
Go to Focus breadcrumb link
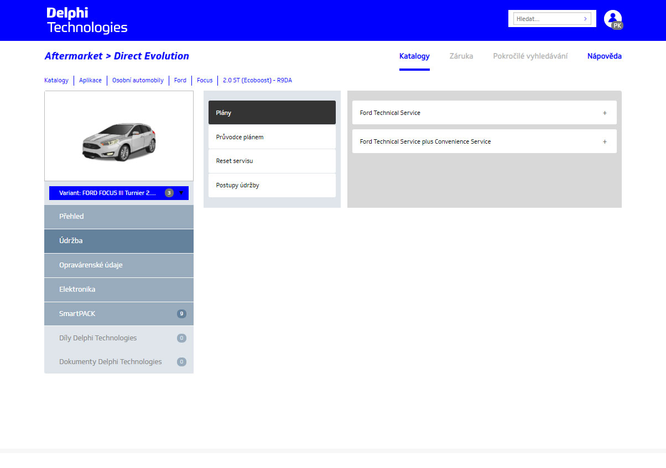click(205, 80)
